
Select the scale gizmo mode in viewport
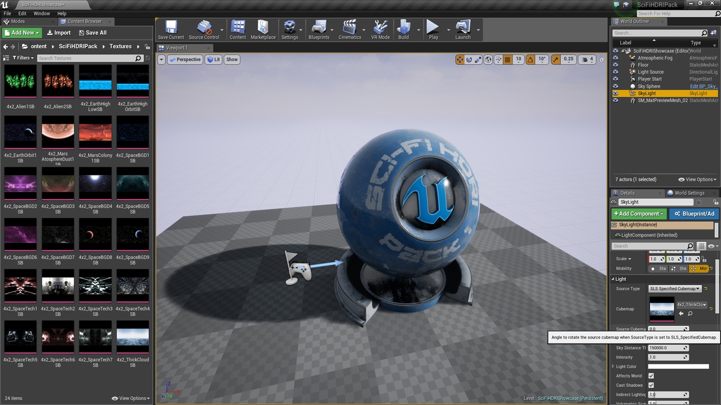[478, 59]
